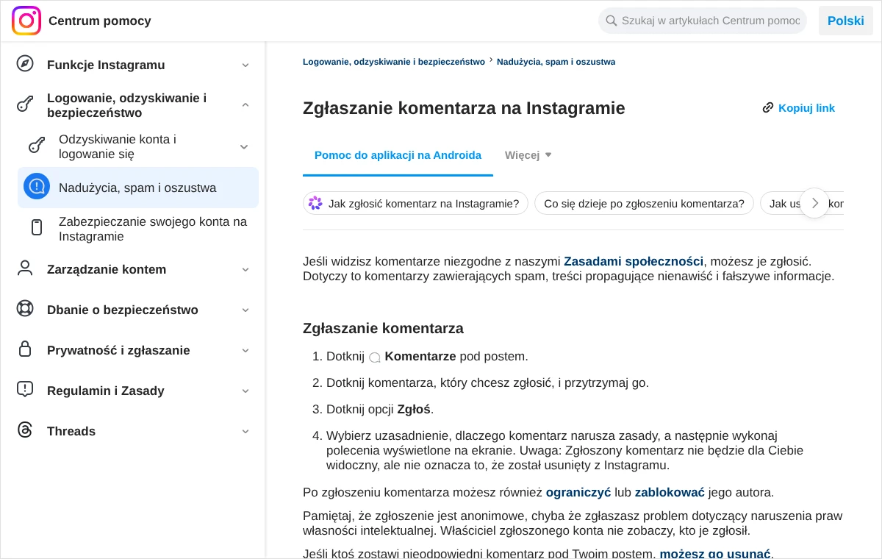
Task: Click key icon beside Odzyskiwanie konta
Action: click(x=37, y=145)
